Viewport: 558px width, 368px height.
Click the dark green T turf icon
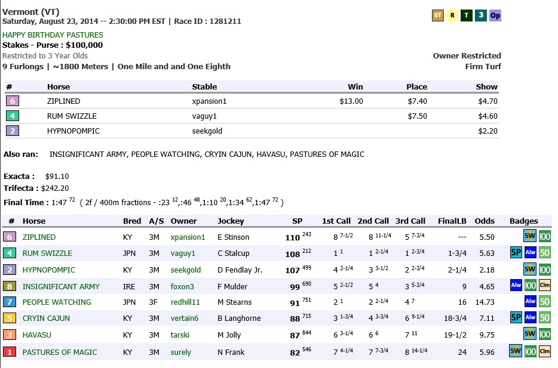[x=467, y=16]
